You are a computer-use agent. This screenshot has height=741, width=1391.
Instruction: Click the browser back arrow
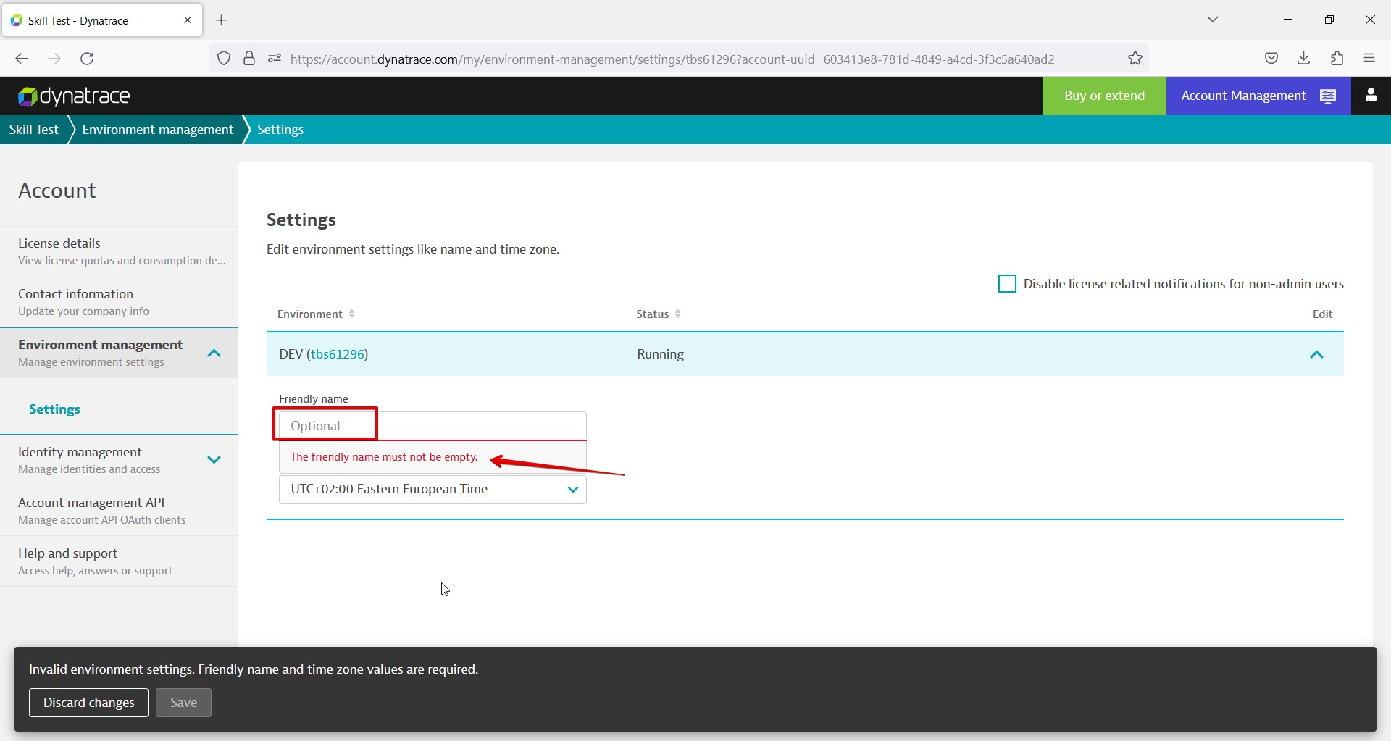pyautogui.click(x=22, y=59)
